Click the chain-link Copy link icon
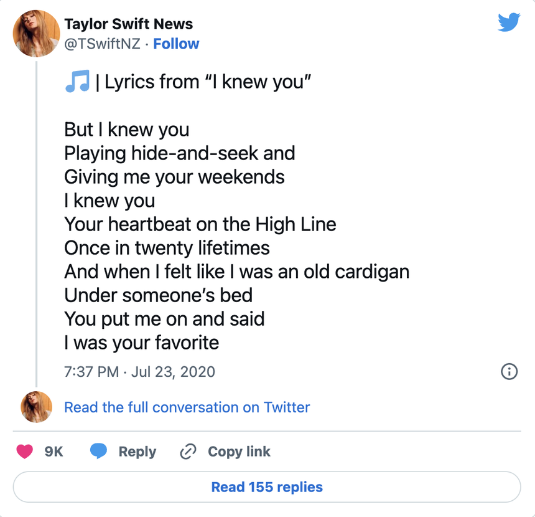The height and width of the screenshot is (517, 535). pyautogui.click(x=187, y=451)
